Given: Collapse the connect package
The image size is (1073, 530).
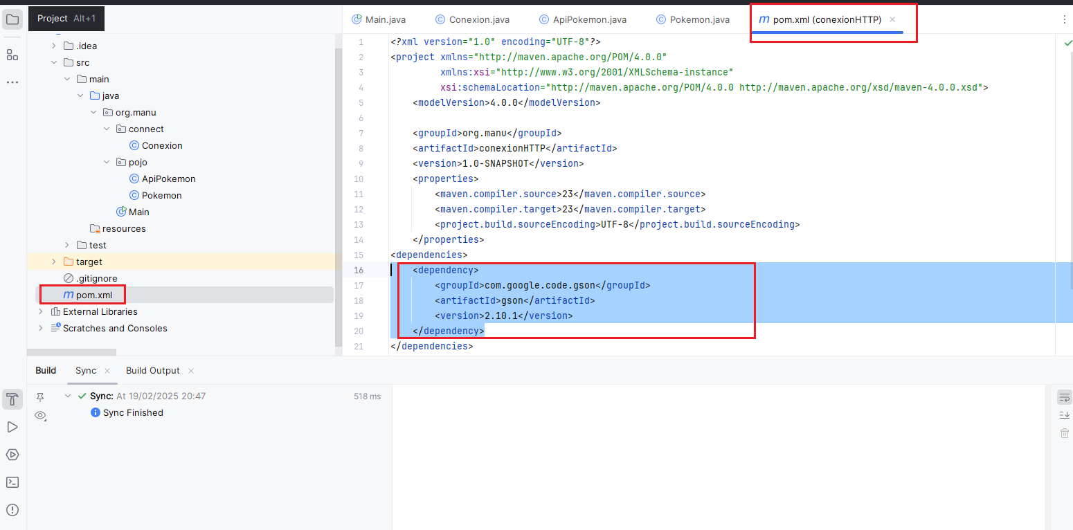Looking at the screenshot, I should pos(107,129).
